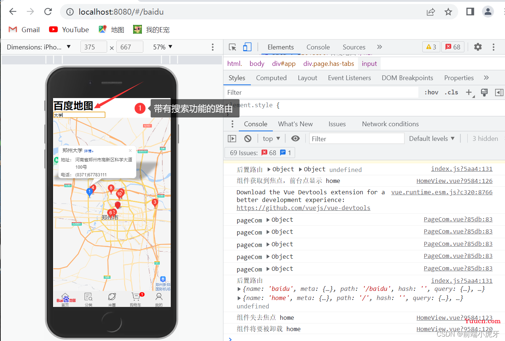The width and height of the screenshot is (505, 341).
Task: Toggle the .cls classes button
Action: click(451, 93)
